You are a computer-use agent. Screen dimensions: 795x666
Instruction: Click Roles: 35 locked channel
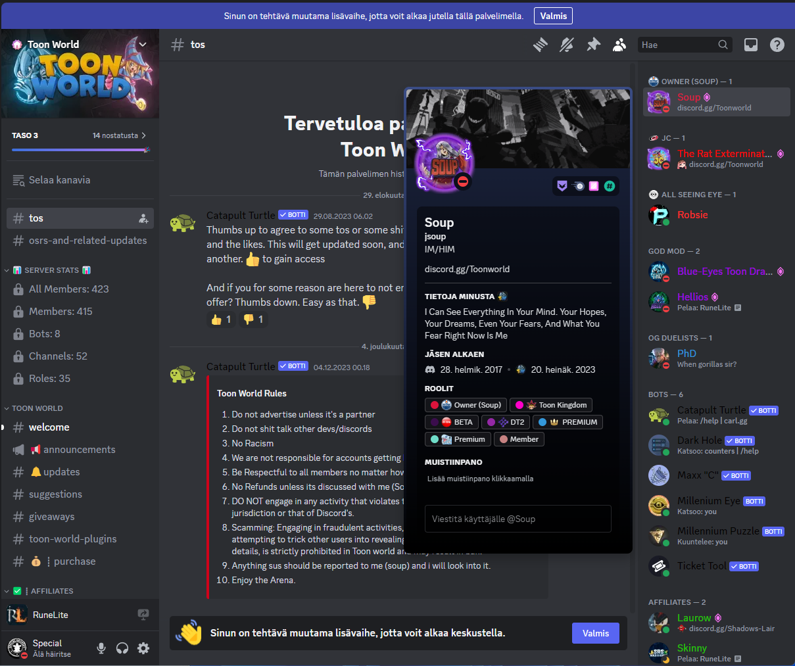(80, 379)
